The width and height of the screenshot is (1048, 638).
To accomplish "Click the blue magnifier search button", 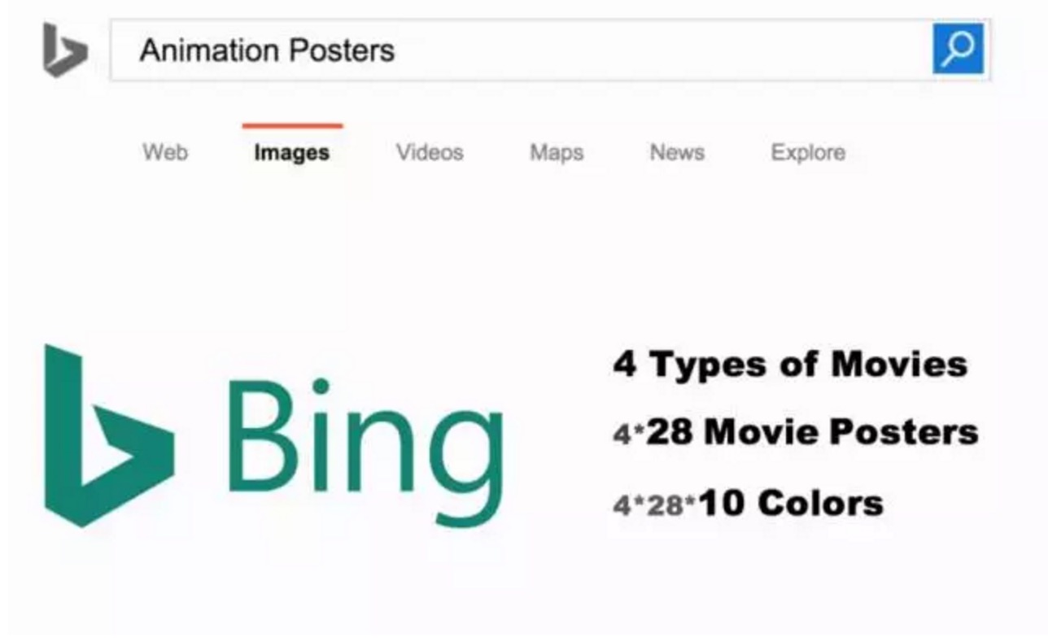I will click(x=958, y=49).
